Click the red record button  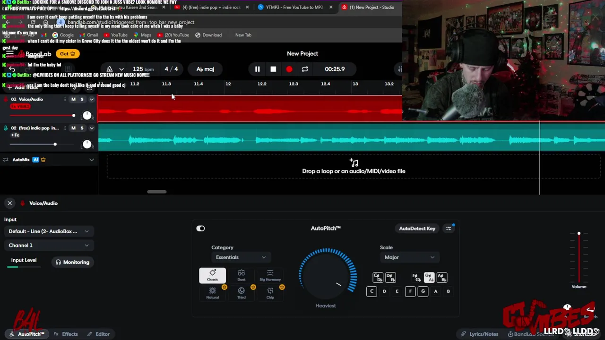(x=289, y=69)
